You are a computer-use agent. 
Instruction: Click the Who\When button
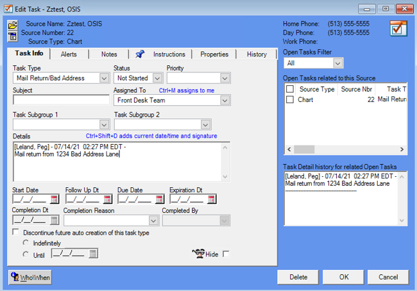click(x=30, y=278)
